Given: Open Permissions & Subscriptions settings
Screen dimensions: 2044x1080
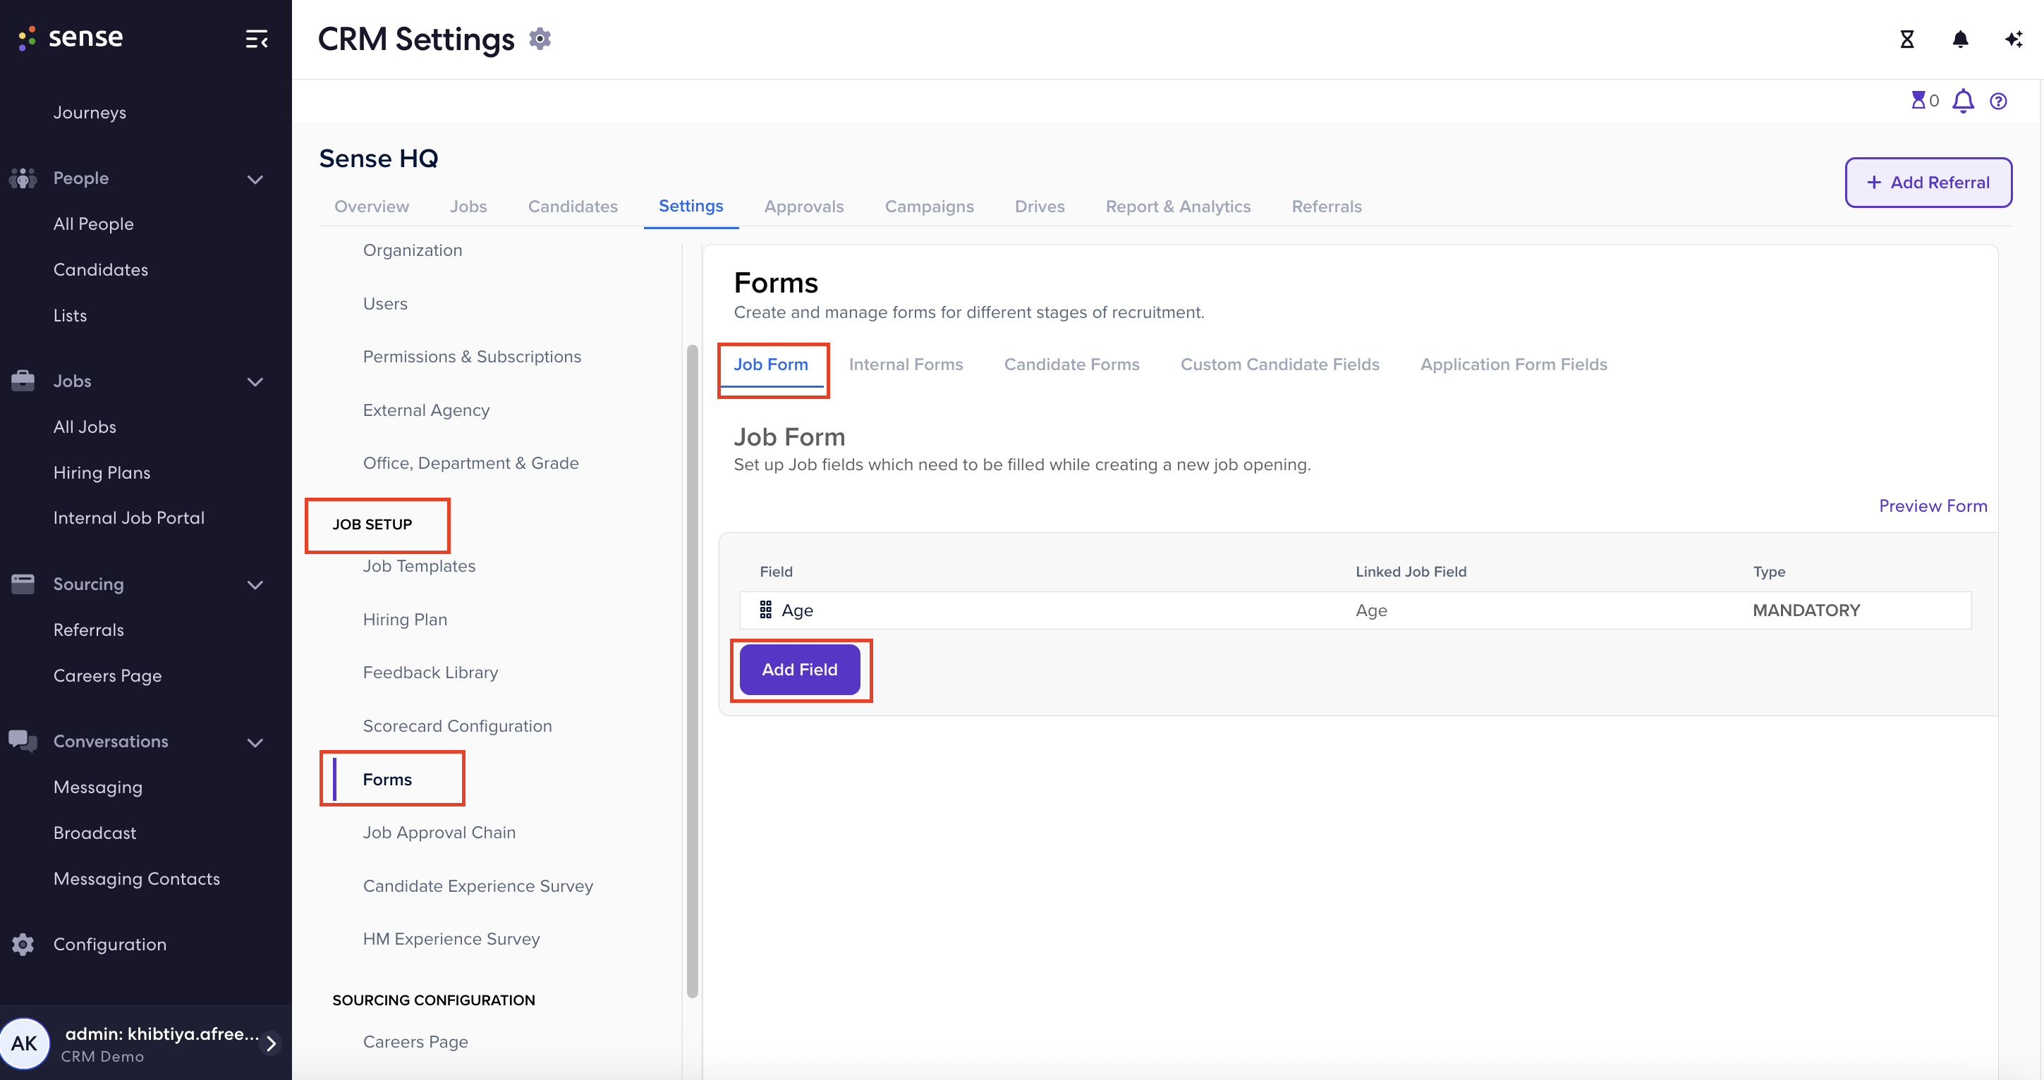Looking at the screenshot, I should (472, 357).
